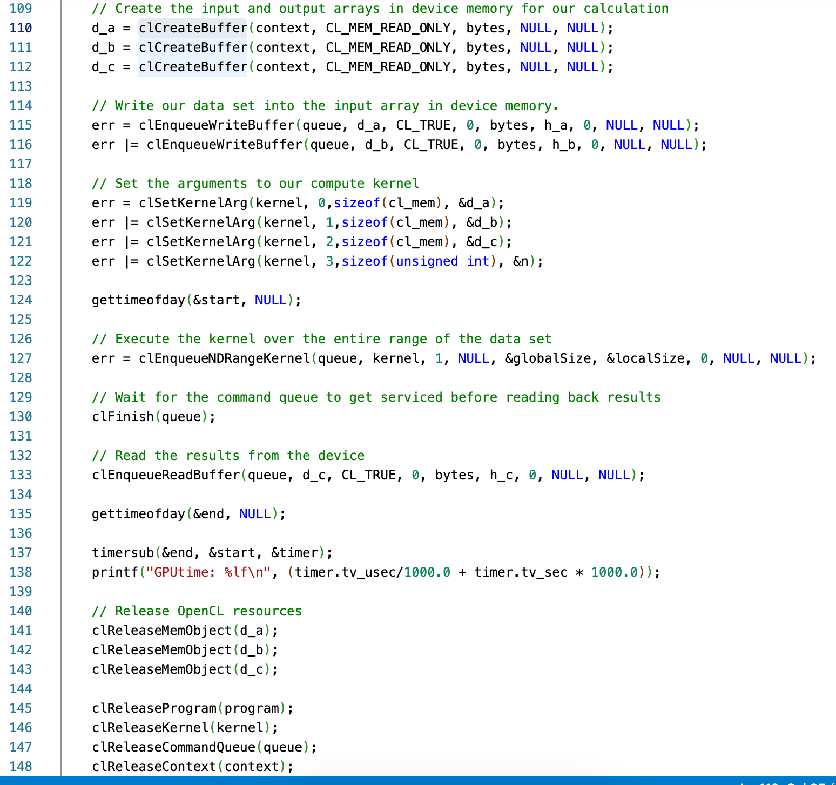Click 'unsigned int' on line 122
Image resolution: width=836 pixels, height=785 pixels.
coord(443,261)
